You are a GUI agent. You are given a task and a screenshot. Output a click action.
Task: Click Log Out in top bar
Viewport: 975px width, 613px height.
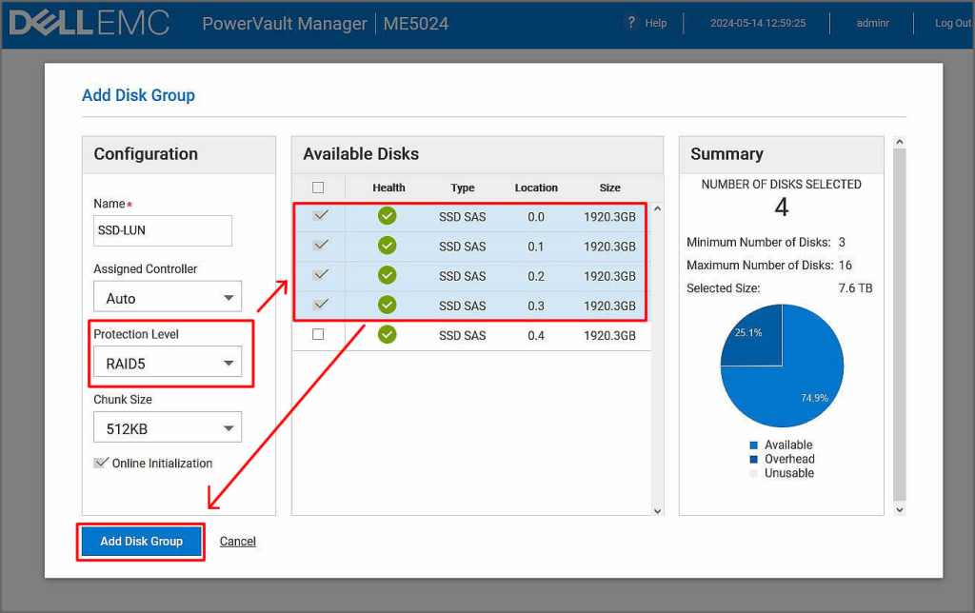[x=952, y=23]
